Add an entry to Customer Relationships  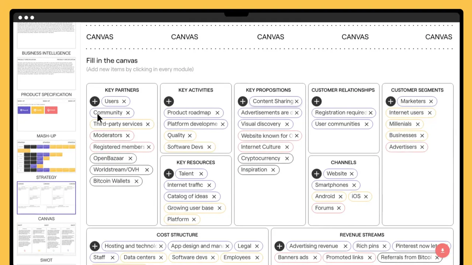[x=316, y=101]
